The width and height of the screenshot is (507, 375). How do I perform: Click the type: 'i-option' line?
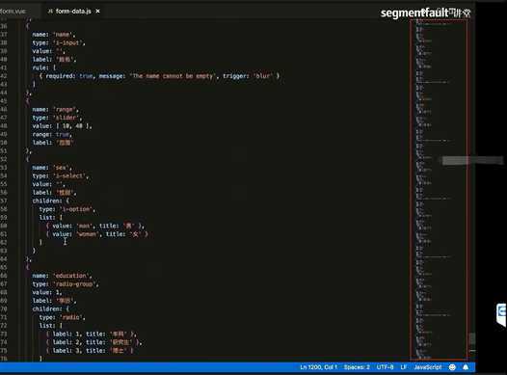pyautogui.click(x=67, y=209)
